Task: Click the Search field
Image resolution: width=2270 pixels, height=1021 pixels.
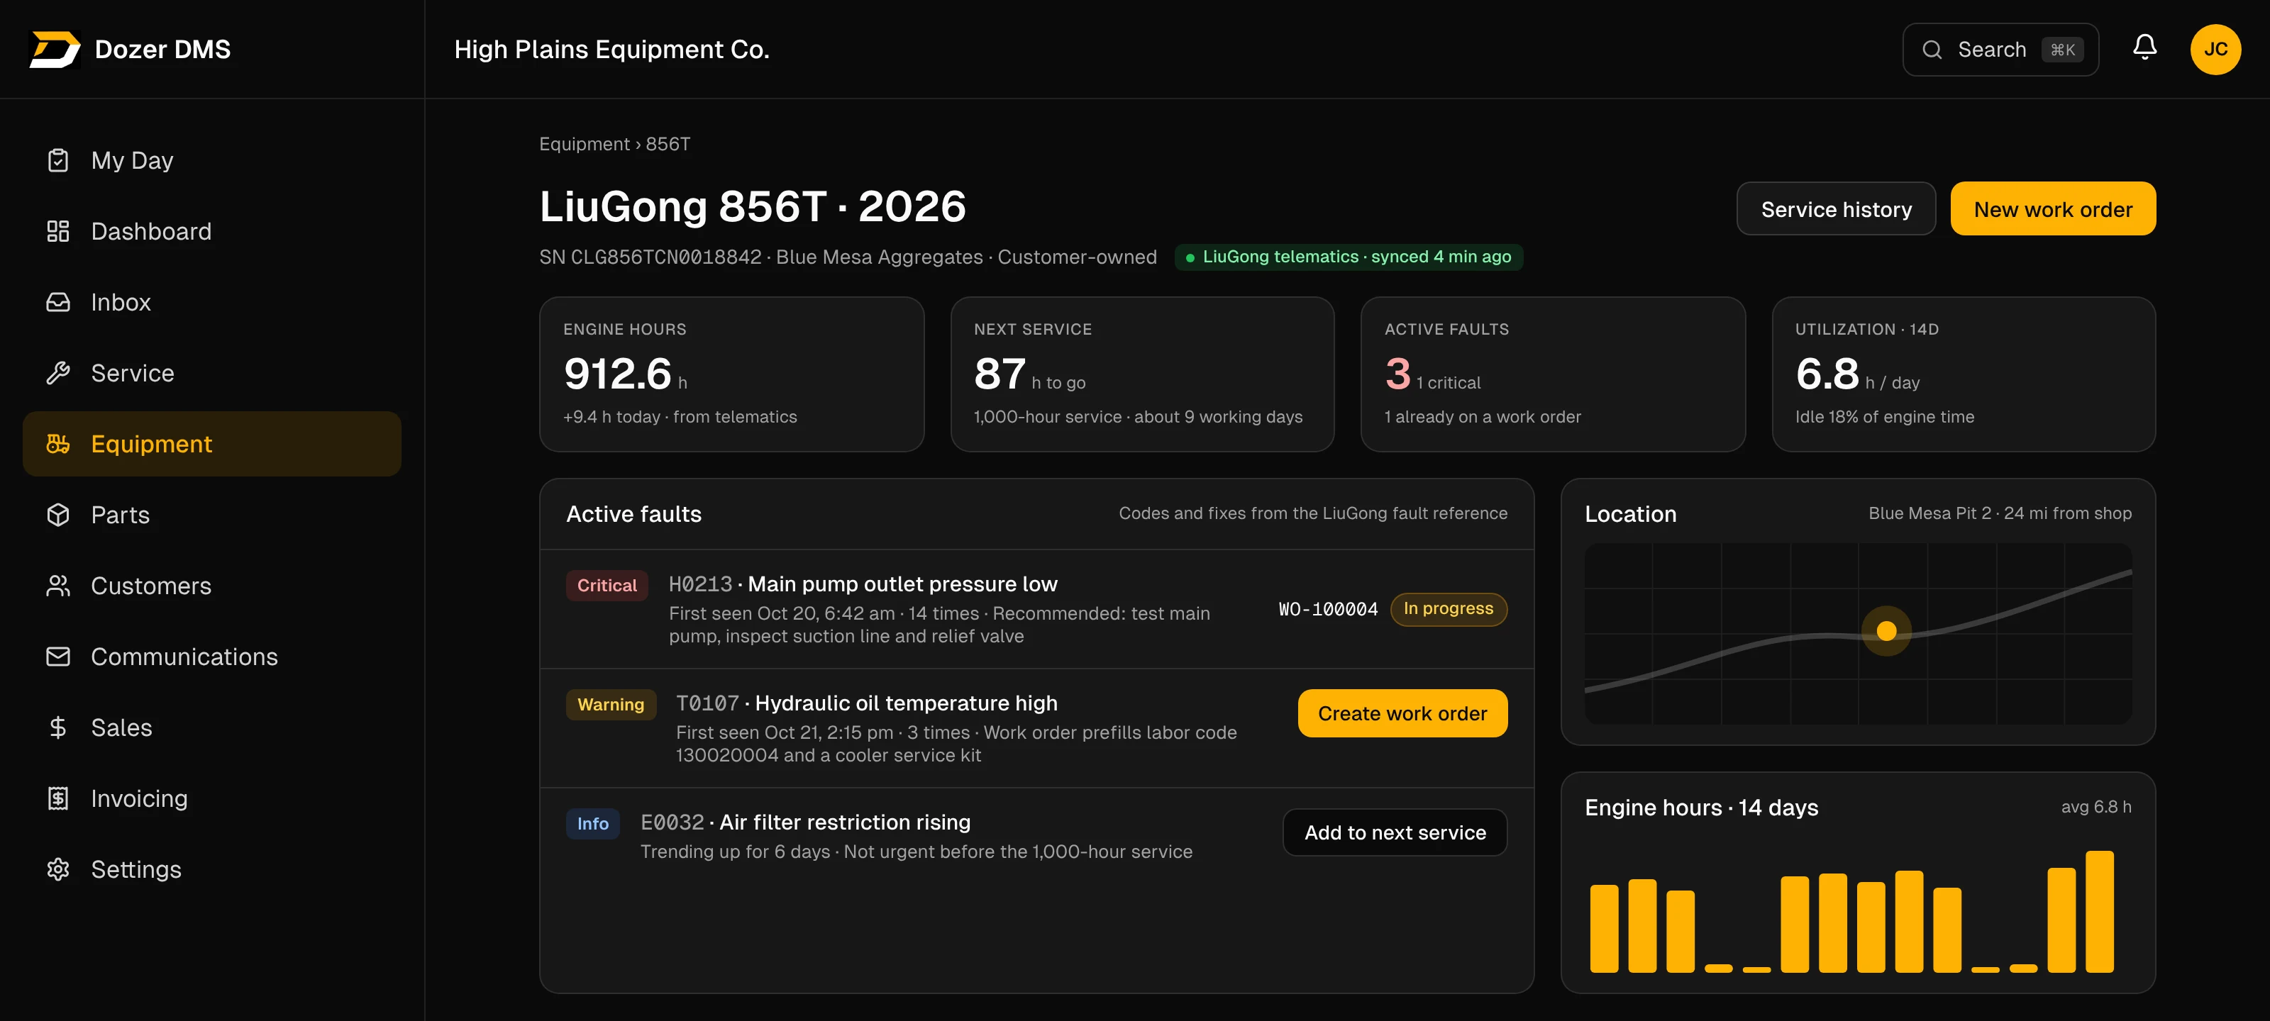Action: click(2000, 50)
